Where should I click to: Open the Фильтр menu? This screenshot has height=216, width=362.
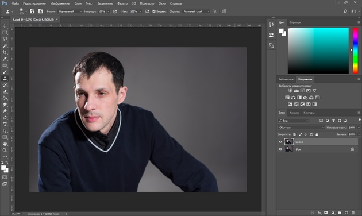point(122,3)
